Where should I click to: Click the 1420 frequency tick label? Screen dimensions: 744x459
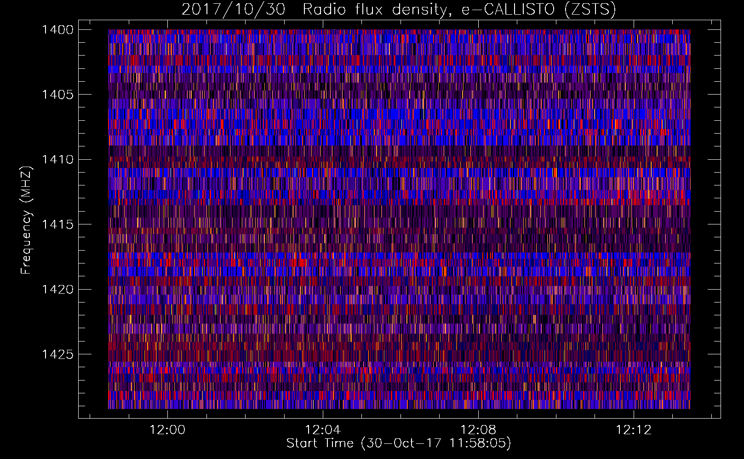57,290
